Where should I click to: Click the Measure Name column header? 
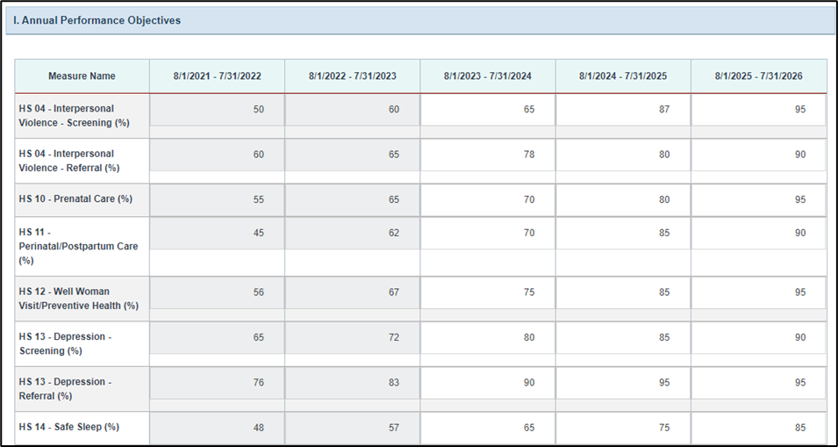(82, 76)
